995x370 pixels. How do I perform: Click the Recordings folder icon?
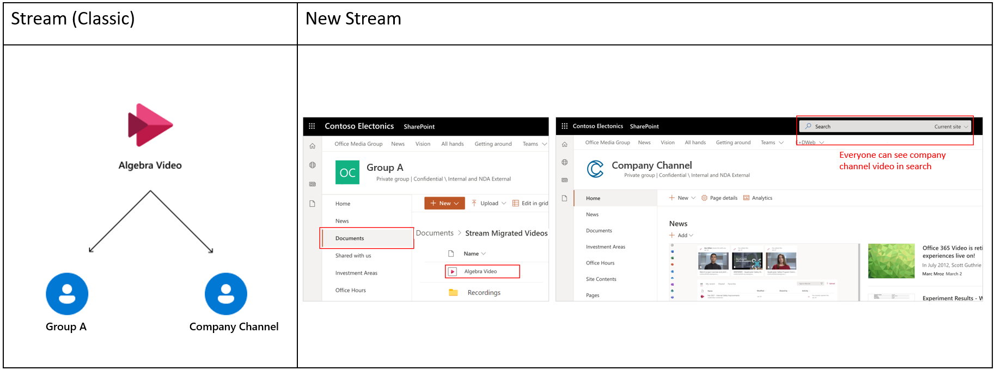pyautogui.click(x=453, y=292)
